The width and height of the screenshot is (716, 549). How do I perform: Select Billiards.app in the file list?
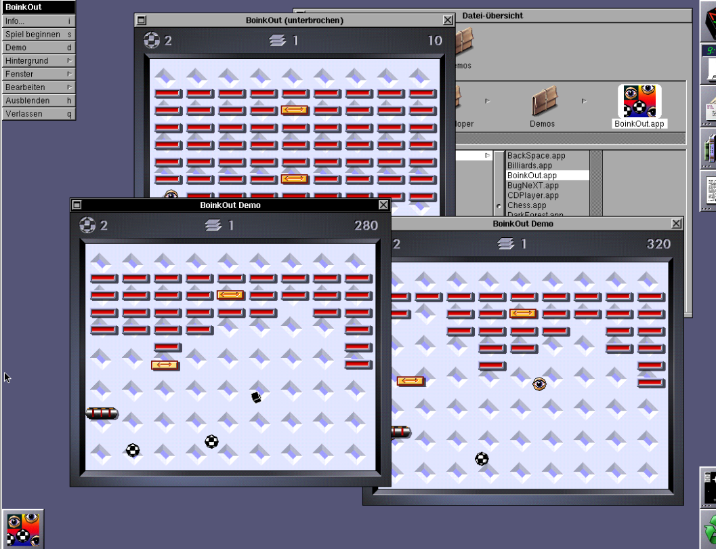coord(530,165)
